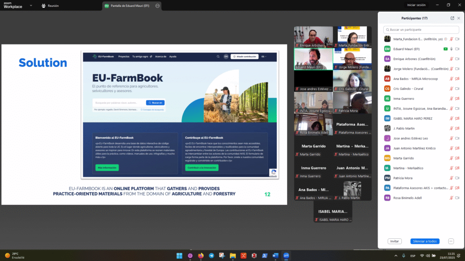Click Ayuda in EU-FarmBook navigation
Image resolution: width=465 pixels, height=261 pixels.
[173, 56]
